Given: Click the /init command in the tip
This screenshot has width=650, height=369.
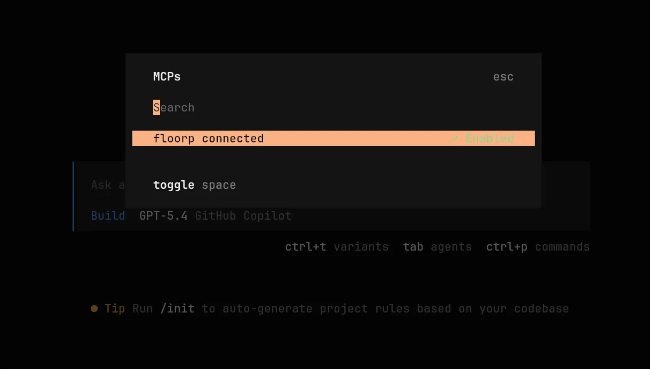Looking at the screenshot, I should (177, 309).
